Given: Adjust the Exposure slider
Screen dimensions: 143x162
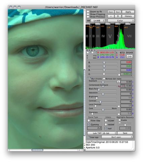Looking at the screenshot, I should click(x=103, y=82).
